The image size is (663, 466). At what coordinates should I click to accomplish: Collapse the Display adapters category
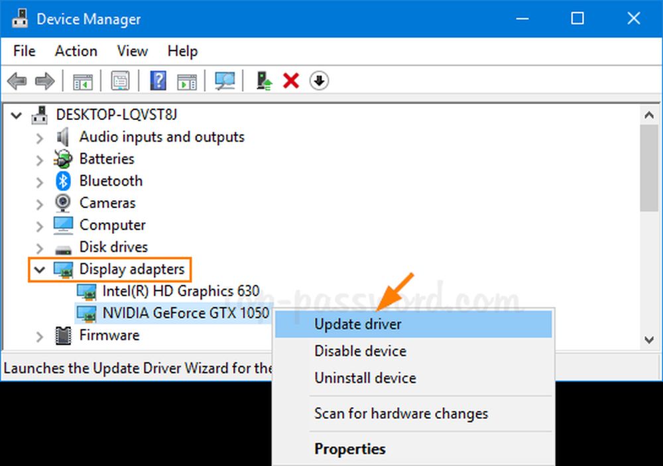(x=39, y=269)
